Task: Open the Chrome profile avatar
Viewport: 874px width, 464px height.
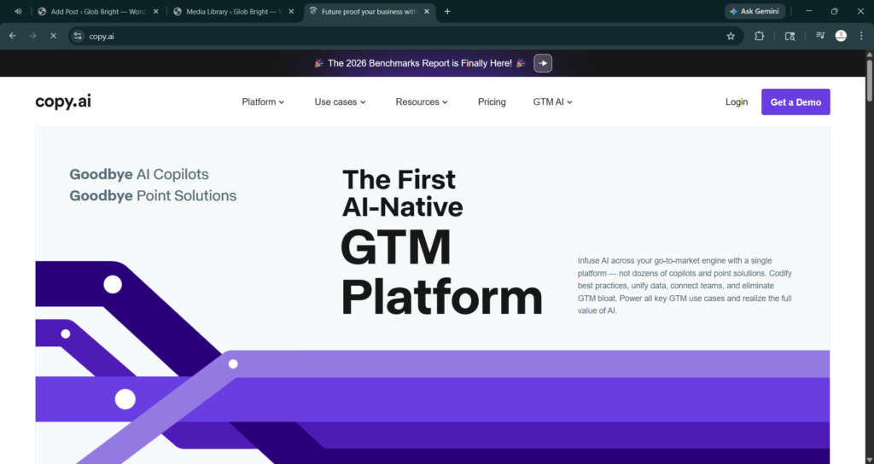Action: (x=841, y=36)
